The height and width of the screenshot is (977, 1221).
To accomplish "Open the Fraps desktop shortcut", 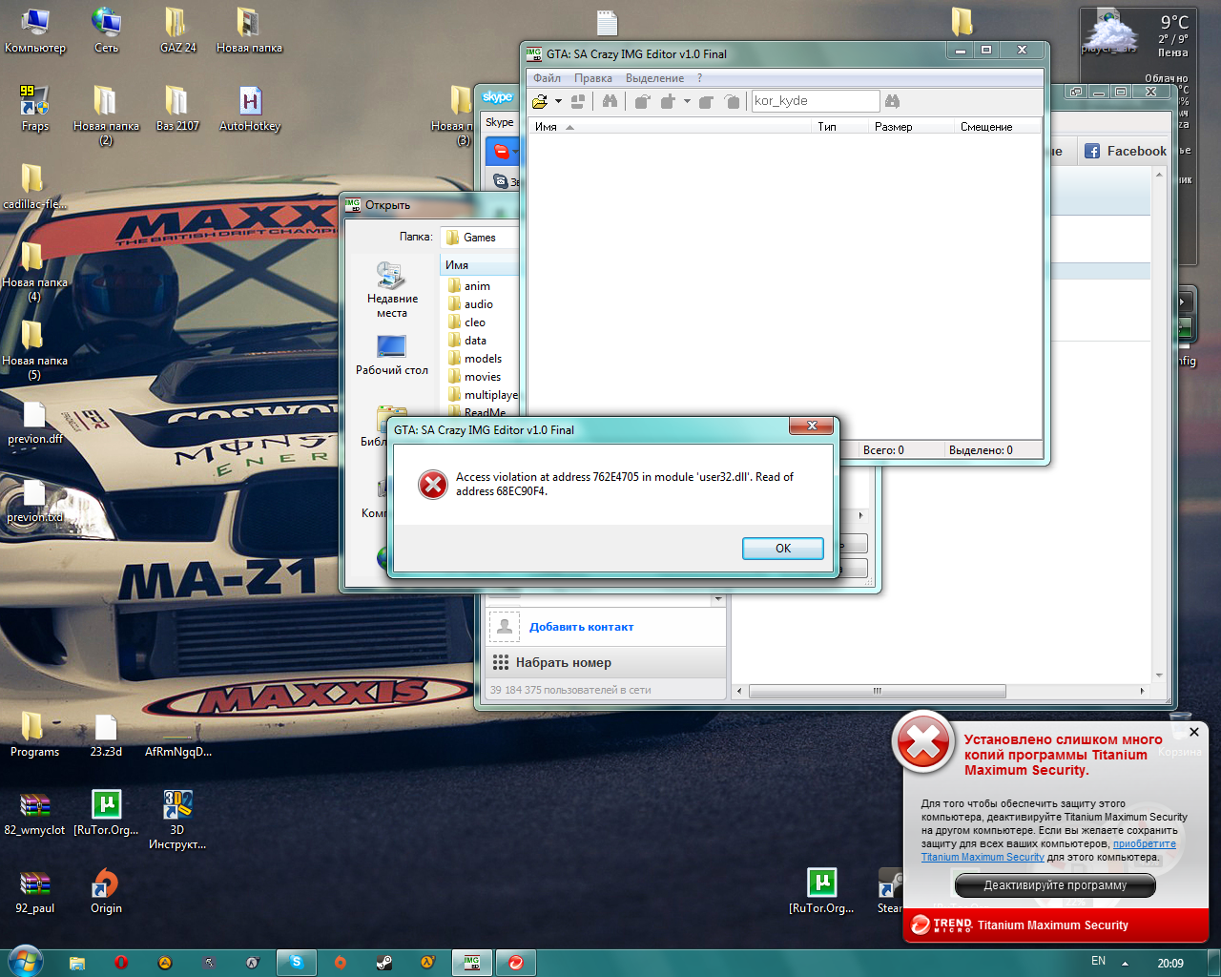I will click(35, 109).
